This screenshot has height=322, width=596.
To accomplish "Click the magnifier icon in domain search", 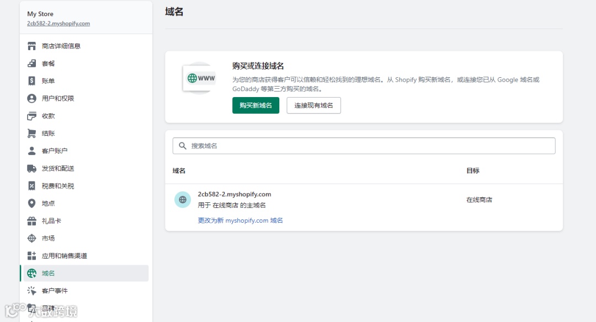I will (183, 146).
